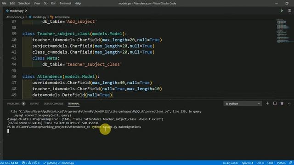Viewport: 294px width, 165px height.
Task: Open the Selection menu
Action: coord(24,3)
